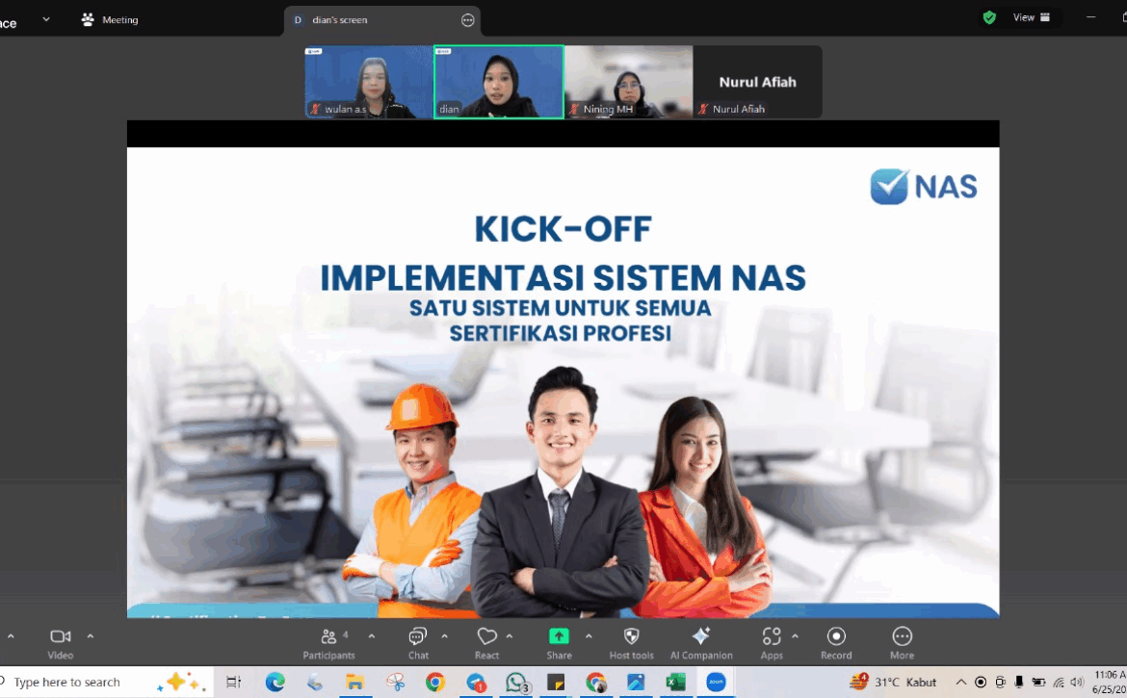Viewport: 1127px width, 698px height.
Task: Expand the Share options arrow
Action: [x=589, y=636]
